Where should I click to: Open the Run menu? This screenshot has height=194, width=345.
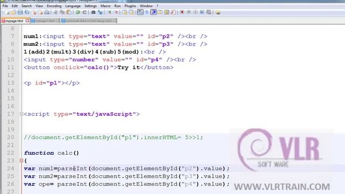click(118, 6)
